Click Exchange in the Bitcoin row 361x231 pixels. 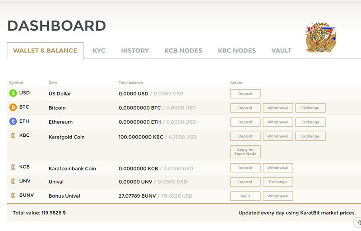tap(310, 108)
